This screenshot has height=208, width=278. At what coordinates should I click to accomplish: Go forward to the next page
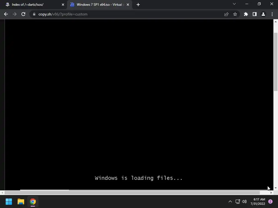pos(15,14)
